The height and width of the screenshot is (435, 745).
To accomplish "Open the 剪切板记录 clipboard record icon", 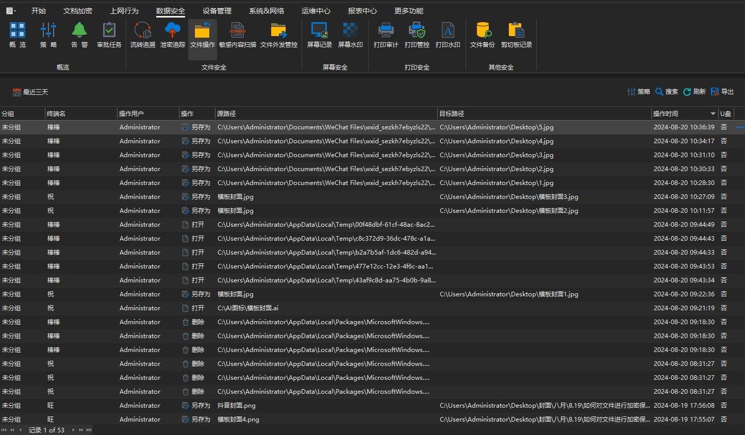I will 516,35.
